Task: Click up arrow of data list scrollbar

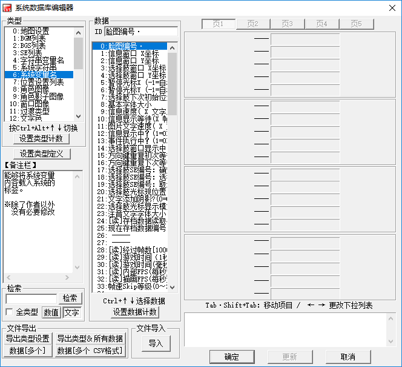Action: pos(173,48)
